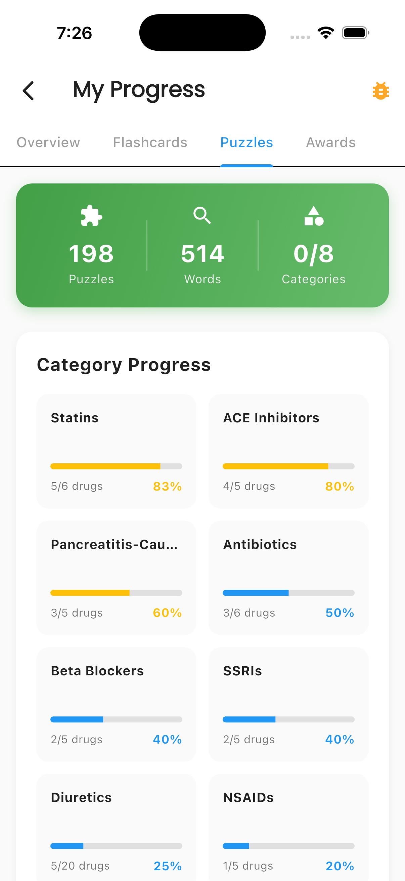Tap the puzzle piece icon
The width and height of the screenshot is (405, 881).
[91, 215]
